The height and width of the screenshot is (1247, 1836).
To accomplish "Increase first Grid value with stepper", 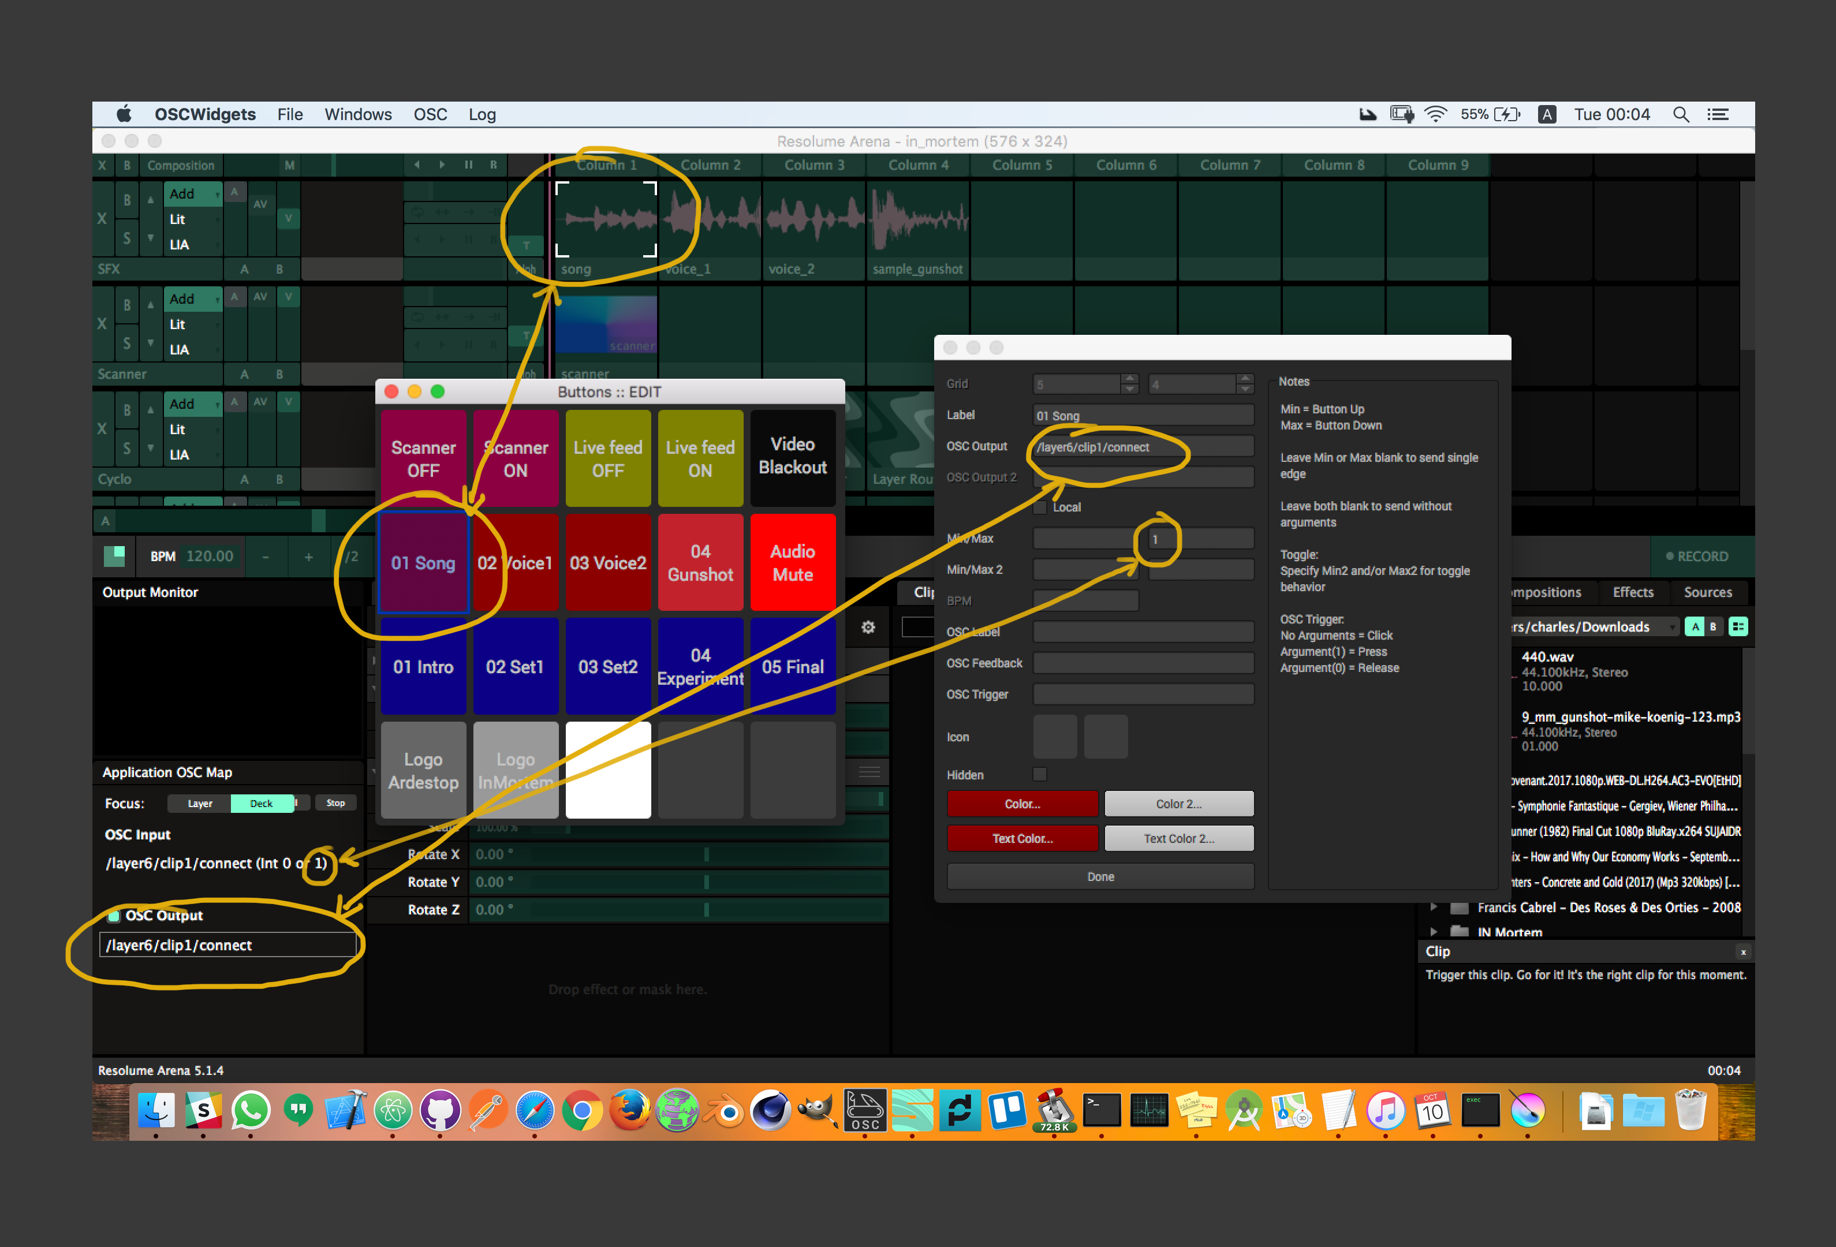I will tap(1130, 378).
